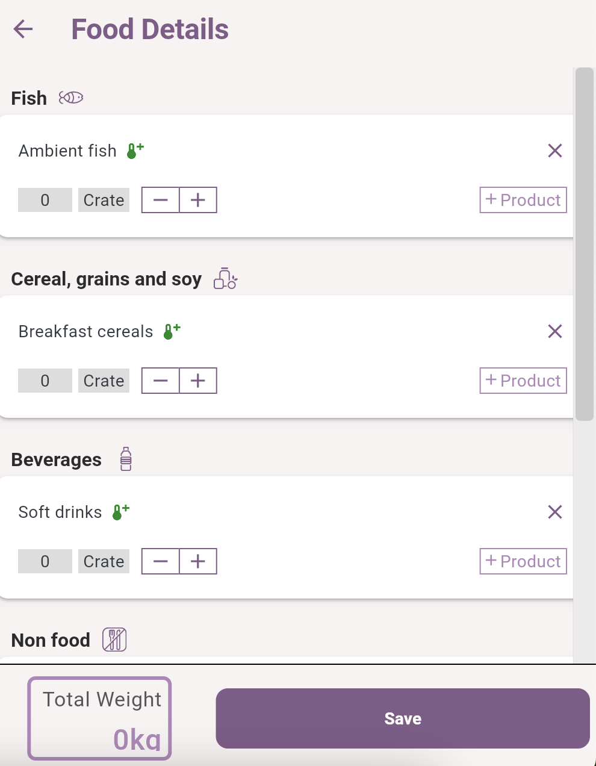Remove the Ambient fish entry
The height and width of the screenshot is (766, 596).
[554, 151]
